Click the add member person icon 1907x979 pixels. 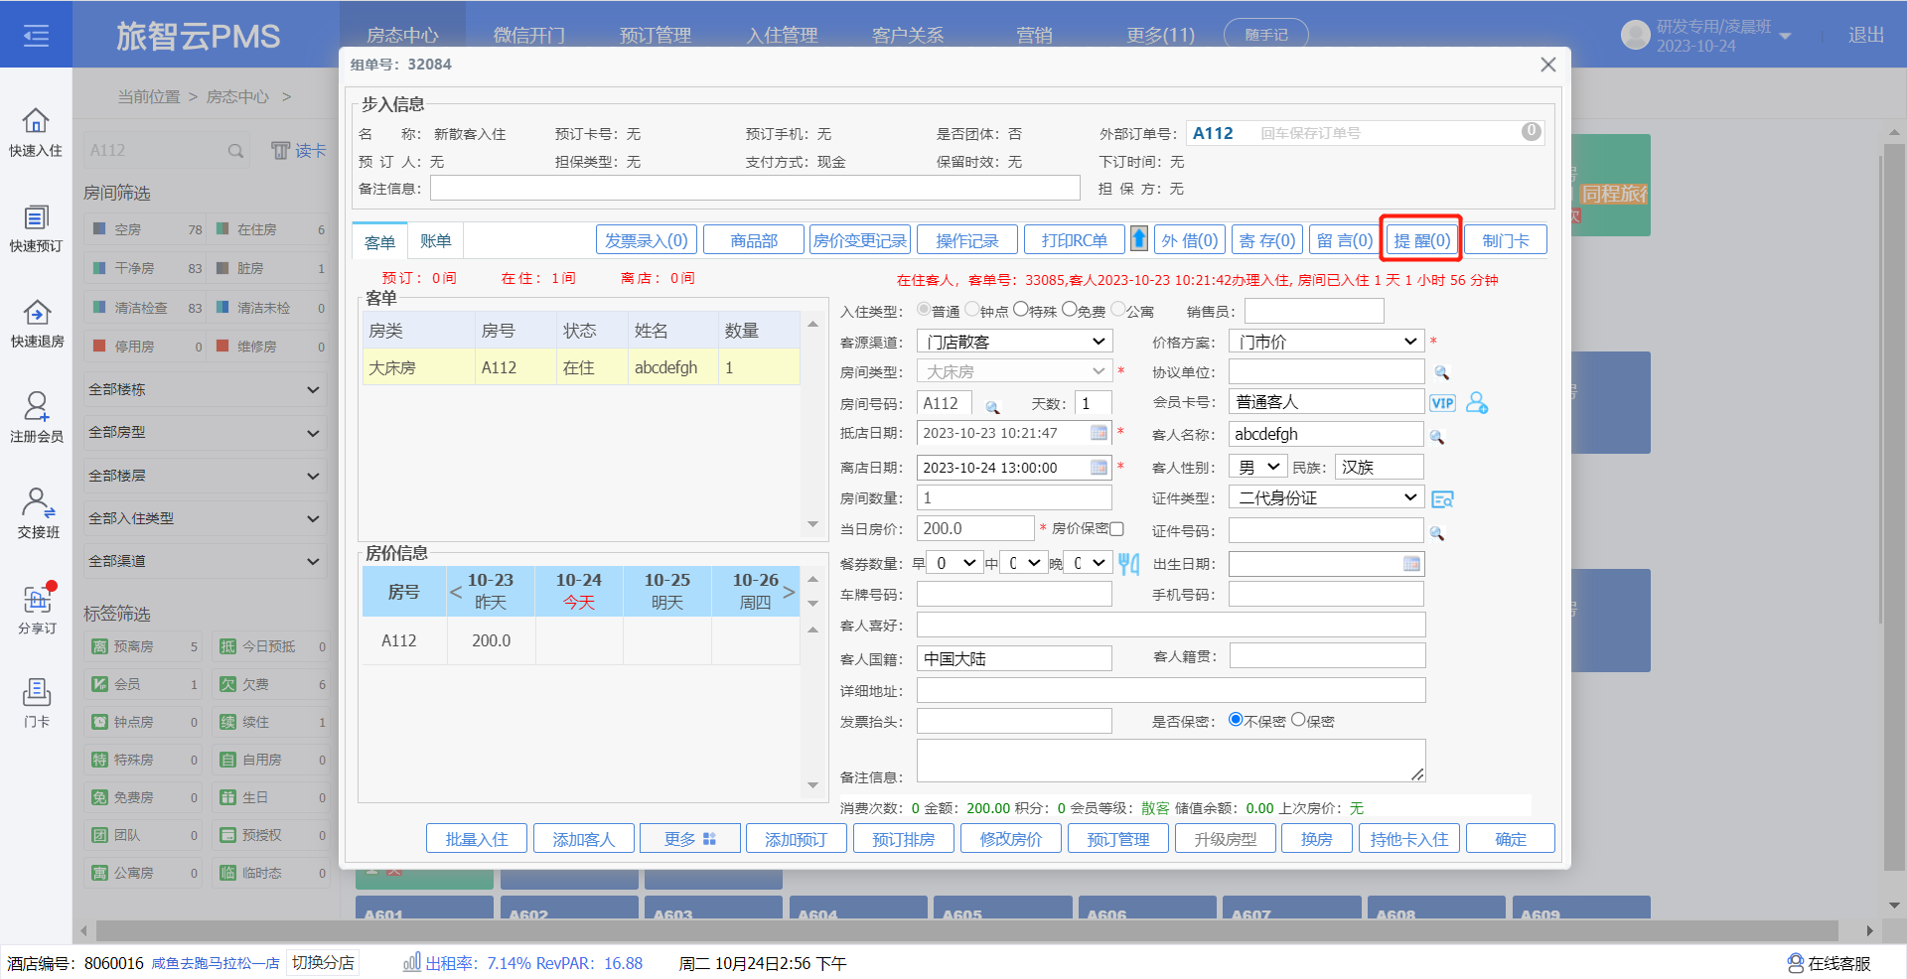pos(1477,402)
